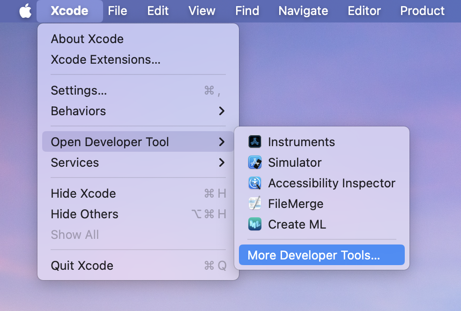Click the Instruments app icon
Image resolution: width=461 pixels, height=311 pixels.
pos(254,142)
